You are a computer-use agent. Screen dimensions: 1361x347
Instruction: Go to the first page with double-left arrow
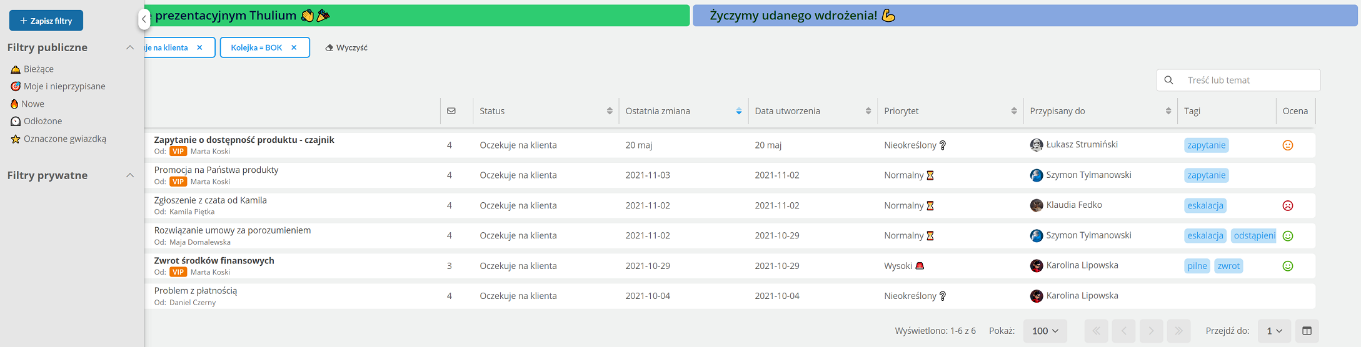pos(1097,331)
